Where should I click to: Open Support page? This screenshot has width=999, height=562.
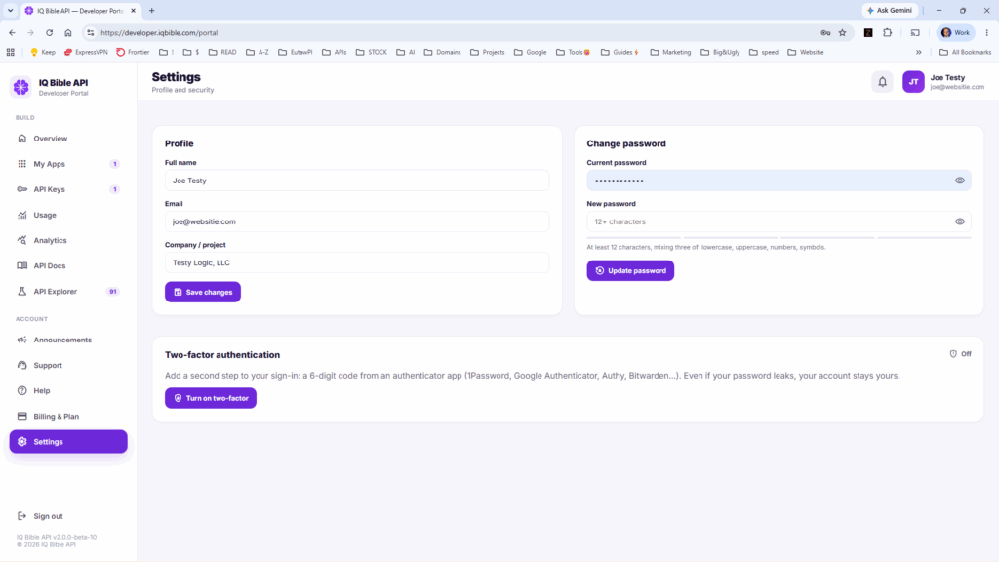[x=68, y=365]
